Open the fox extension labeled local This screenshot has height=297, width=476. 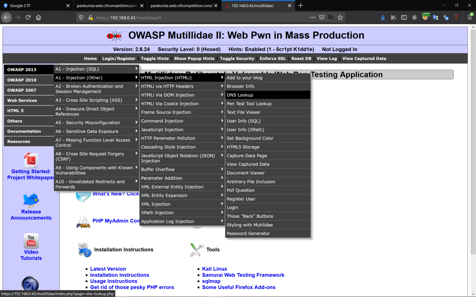425,17
